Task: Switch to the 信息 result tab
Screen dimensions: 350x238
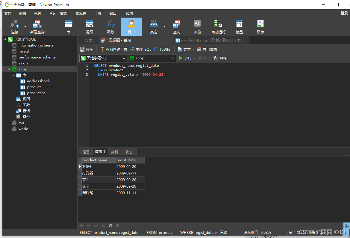Action: pos(86,152)
